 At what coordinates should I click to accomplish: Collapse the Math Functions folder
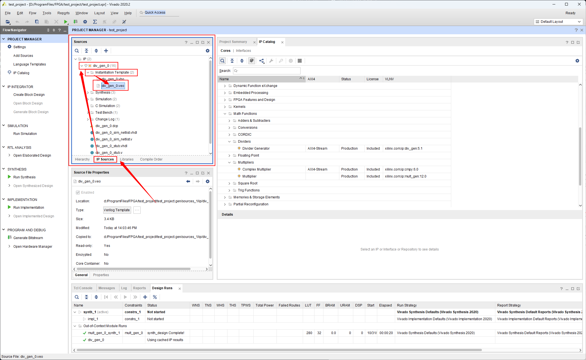[x=225, y=114]
